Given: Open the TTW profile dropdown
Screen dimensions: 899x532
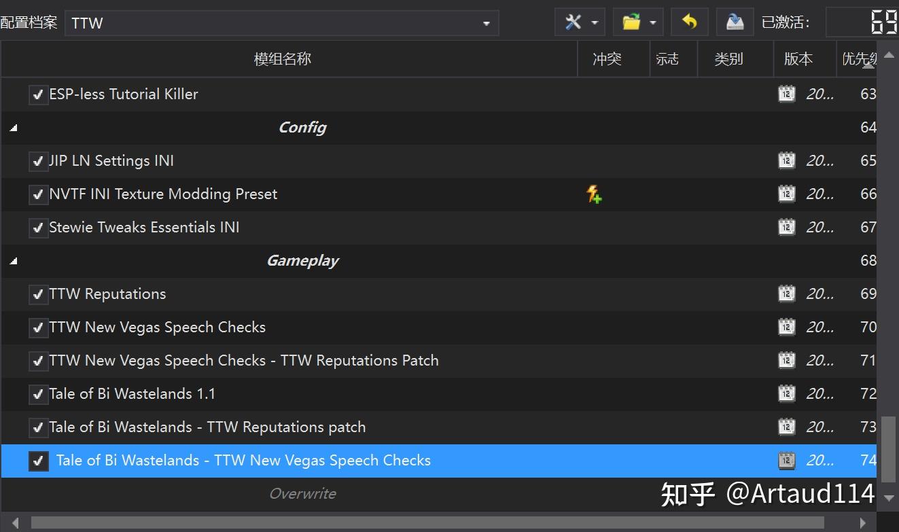Looking at the screenshot, I should [x=486, y=22].
